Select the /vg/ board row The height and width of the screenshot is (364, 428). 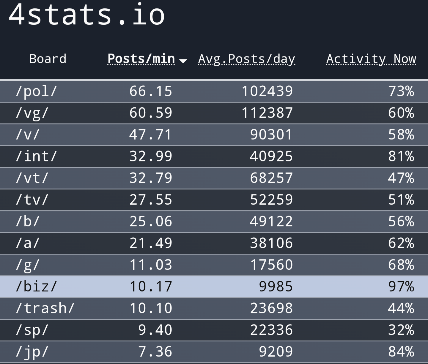(x=214, y=113)
